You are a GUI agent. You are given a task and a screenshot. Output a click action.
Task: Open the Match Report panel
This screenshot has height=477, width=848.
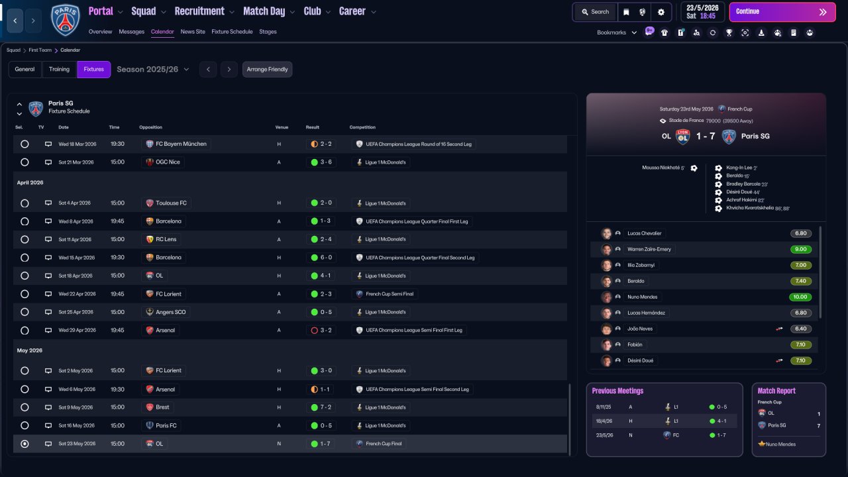tap(789, 419)
